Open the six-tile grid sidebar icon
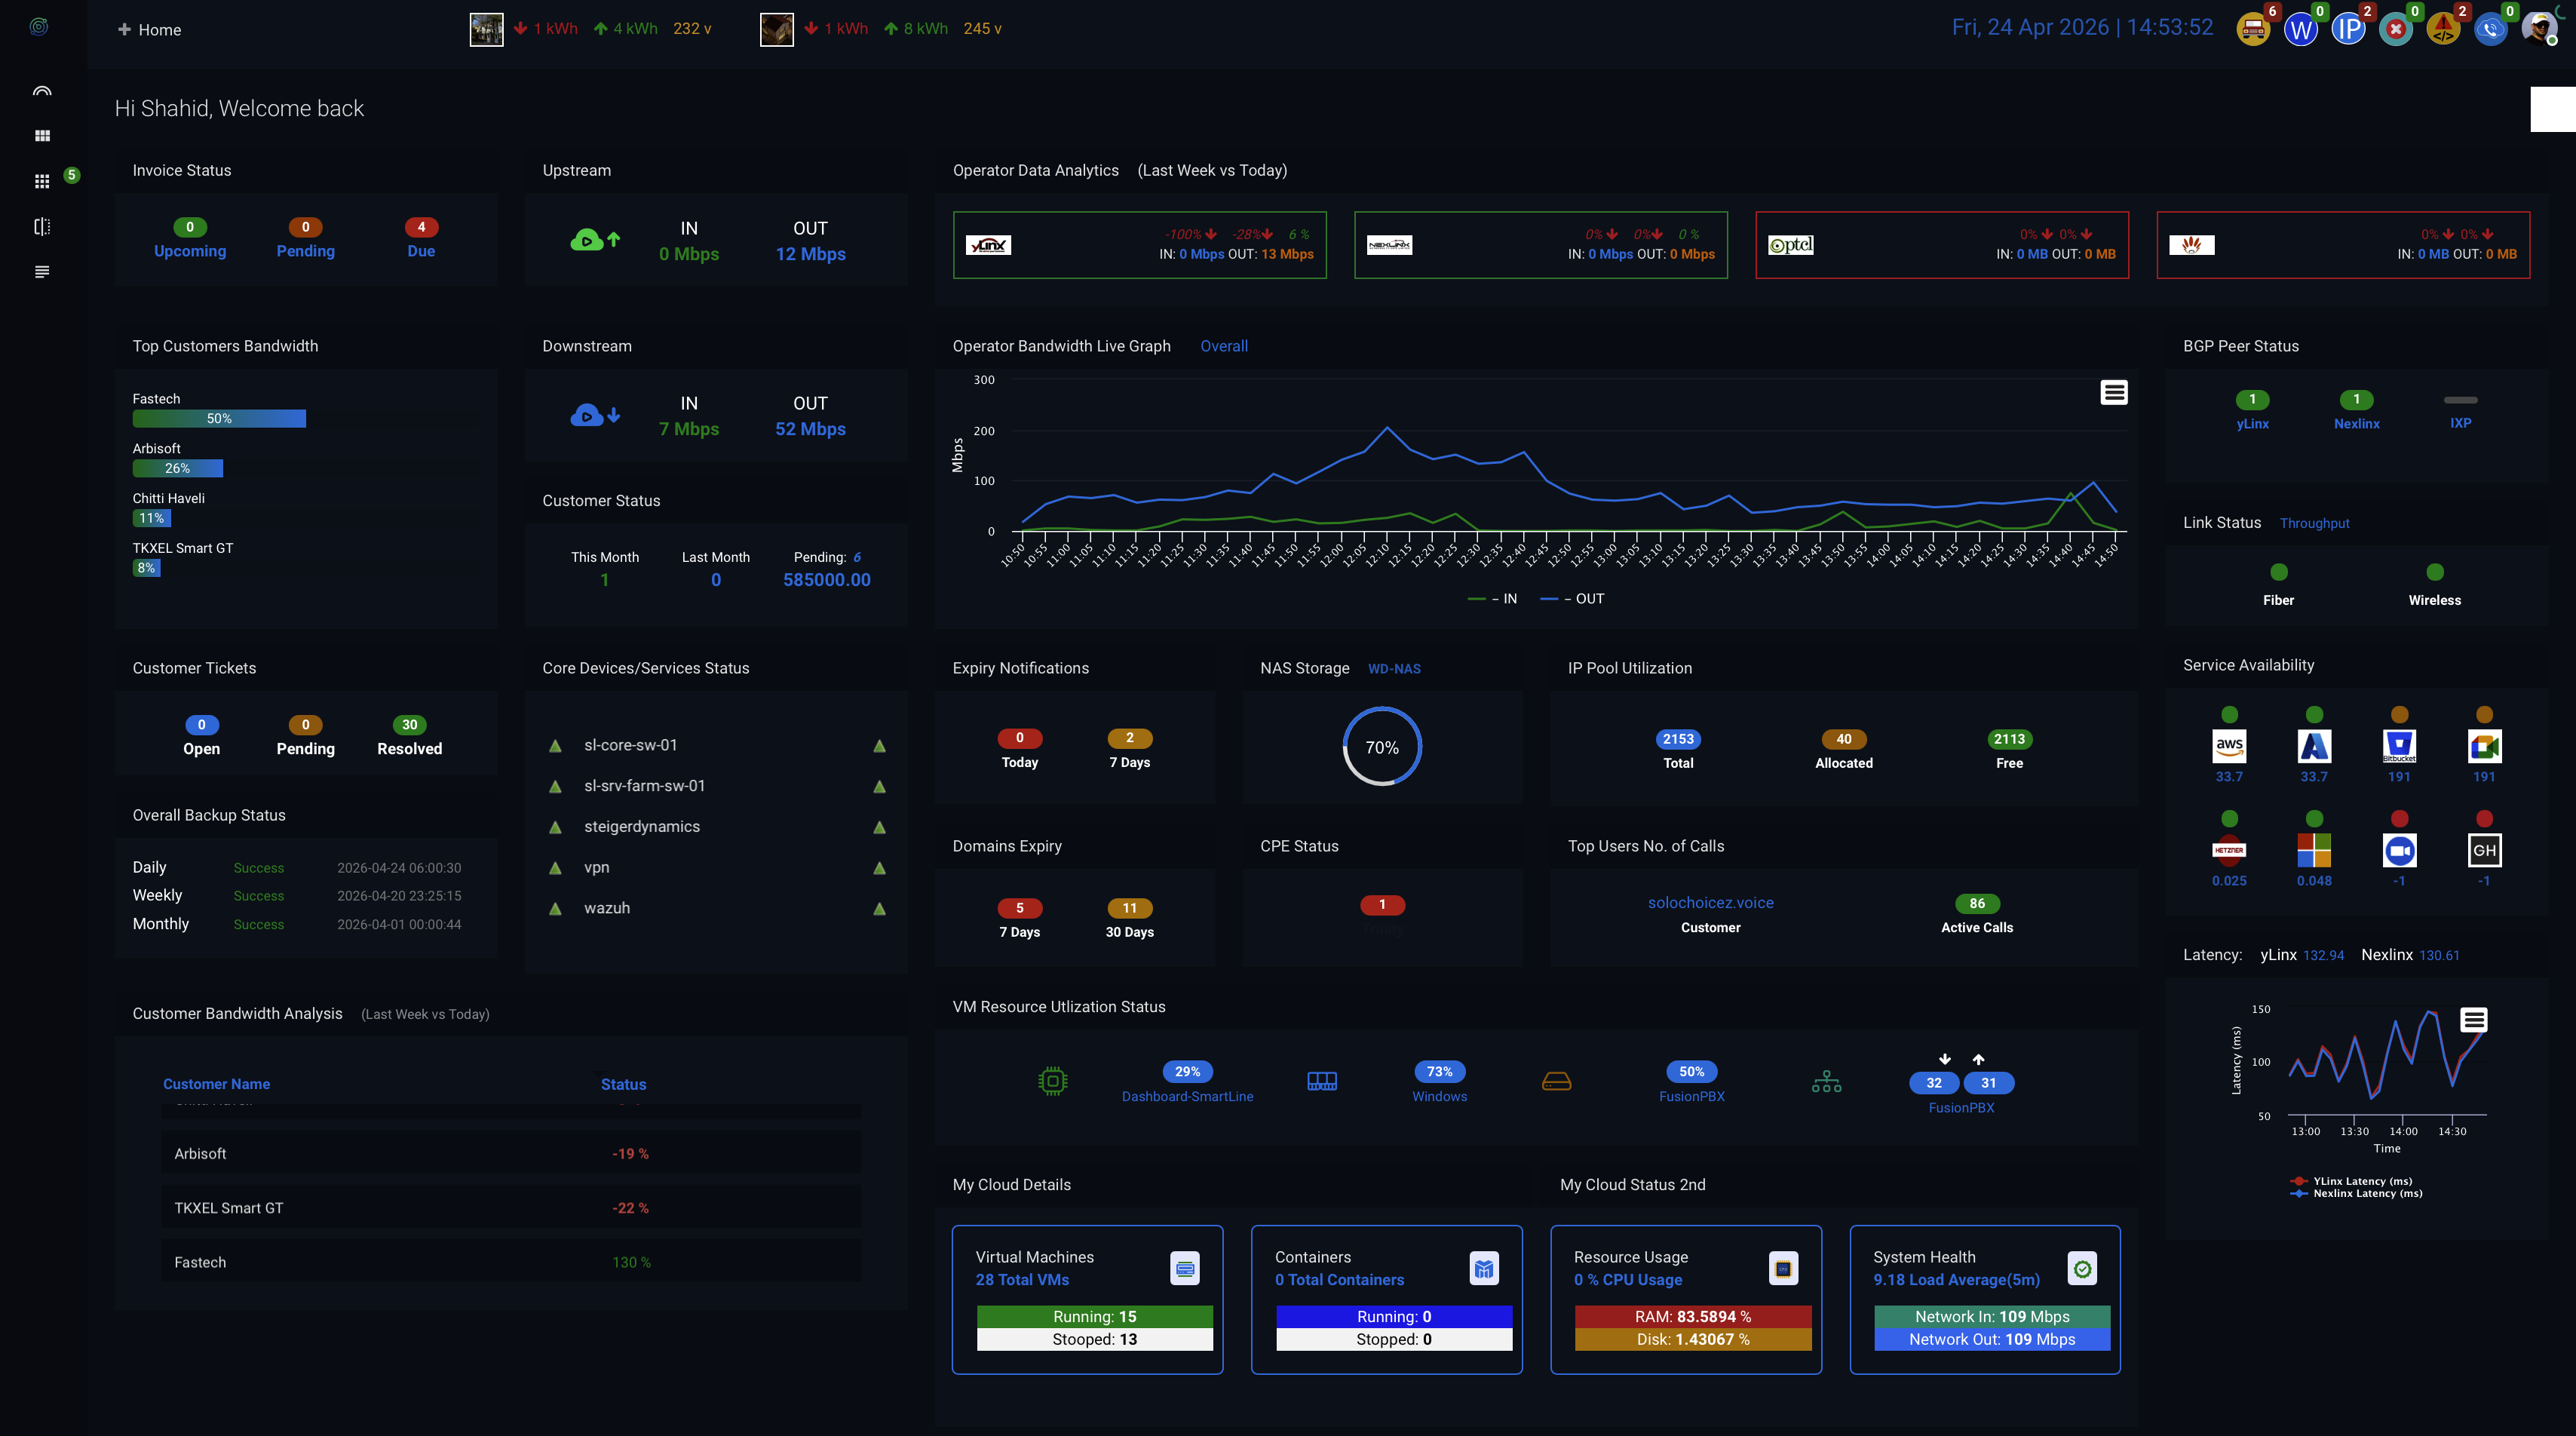The image size is (2576, 1436). click(x=42, y=136)
